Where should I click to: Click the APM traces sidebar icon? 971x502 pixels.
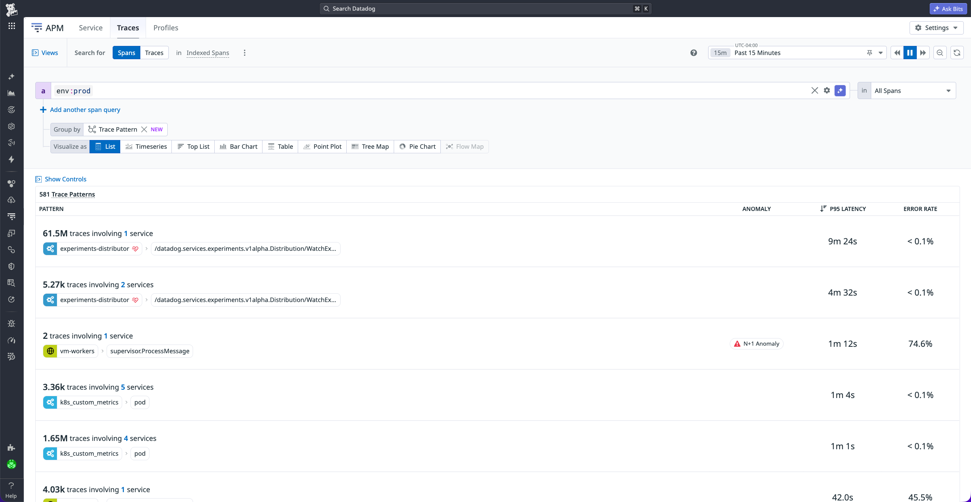[12, 217]
